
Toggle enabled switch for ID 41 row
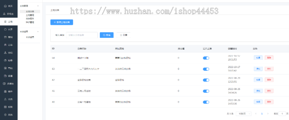click(x=206, y=91)
